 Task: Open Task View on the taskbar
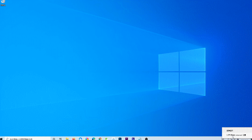click(60, 139)
